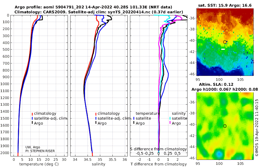
Task: Click the 'T difference from climatology' axis label
Action: coord(159,164)
